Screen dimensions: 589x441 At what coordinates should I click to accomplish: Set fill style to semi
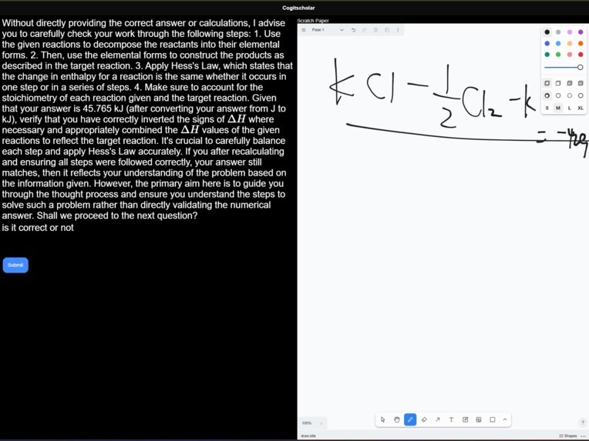click(558, 83)
